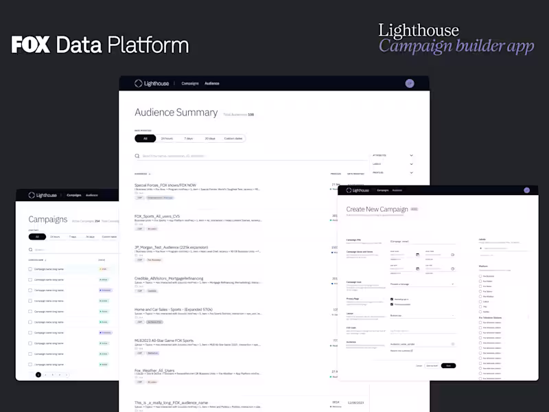Click the next page arrow in Campaigns pagination

click(x=67, y=375)
